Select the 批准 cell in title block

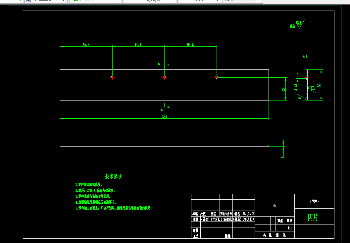coord(228,236)
